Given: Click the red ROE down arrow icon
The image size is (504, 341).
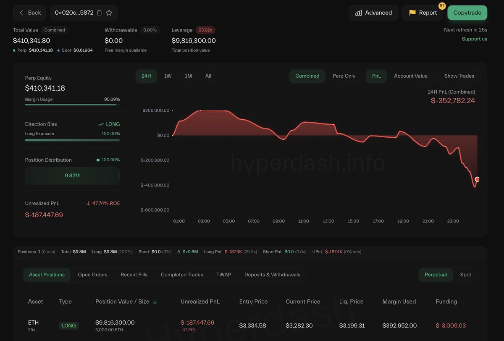Looking at the screenshot, I should tap(88, 203).
